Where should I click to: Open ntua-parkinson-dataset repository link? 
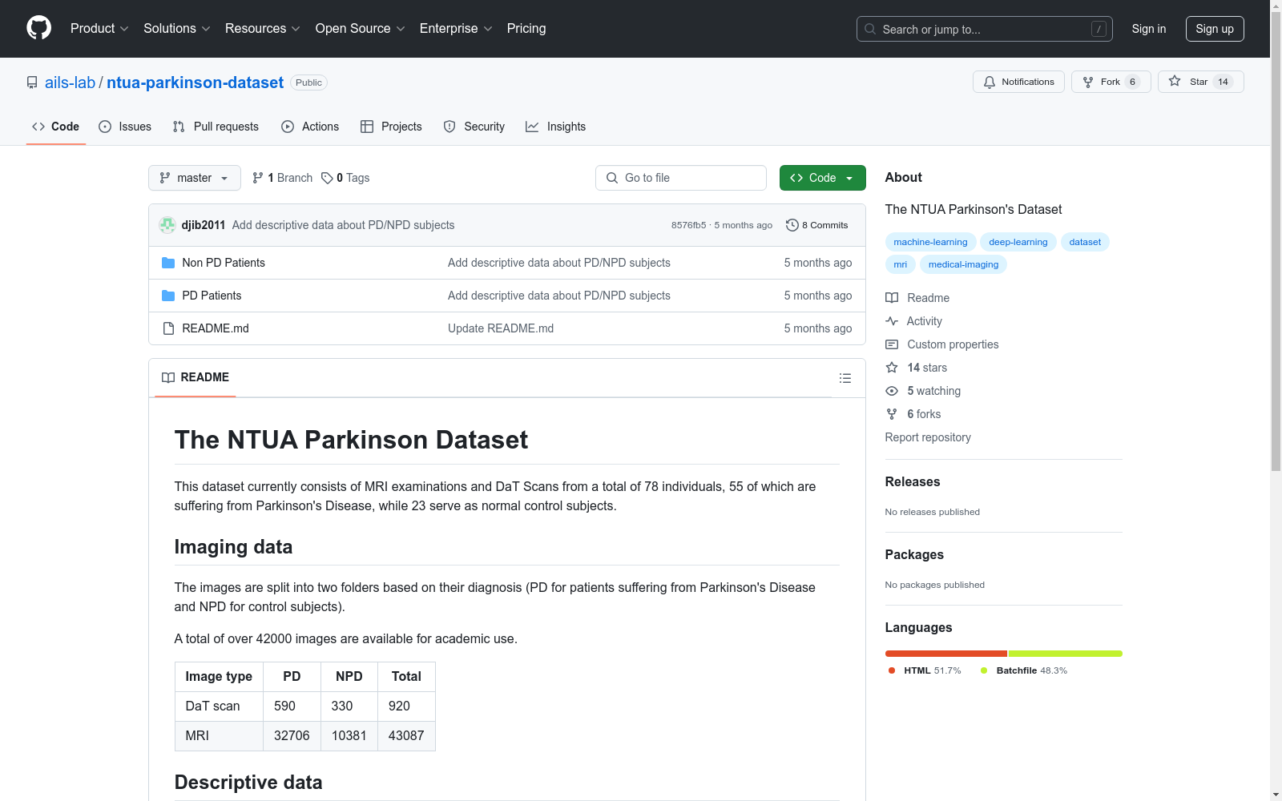coord(195,83)
